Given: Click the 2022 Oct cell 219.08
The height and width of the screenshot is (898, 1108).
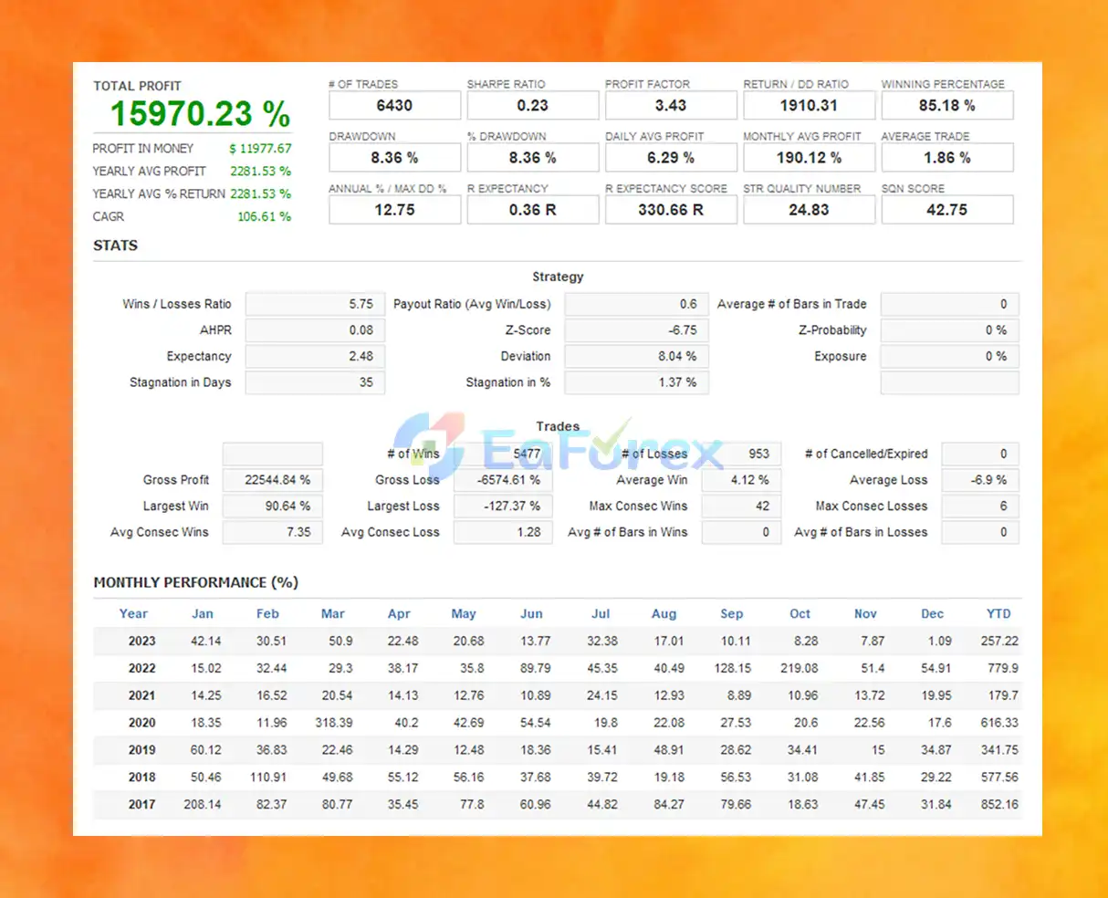Looking at the screenshot, I should tap(800, 668).
